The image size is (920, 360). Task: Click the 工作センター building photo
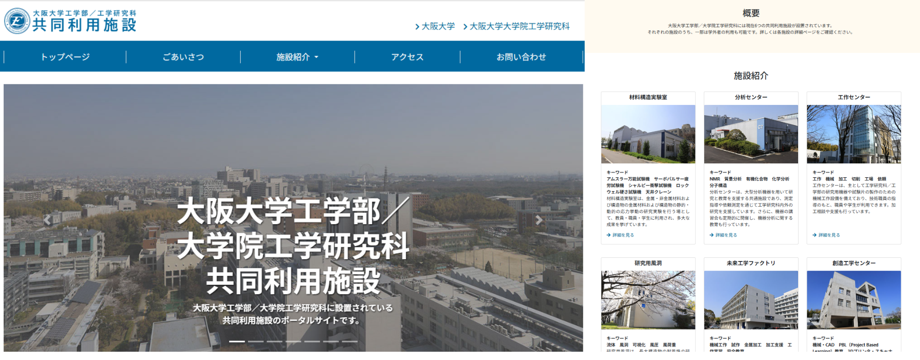pos(854,134)
